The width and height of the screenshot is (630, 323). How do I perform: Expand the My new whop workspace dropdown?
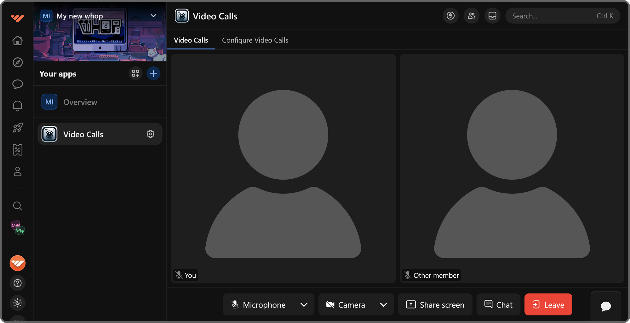point(153,15)
